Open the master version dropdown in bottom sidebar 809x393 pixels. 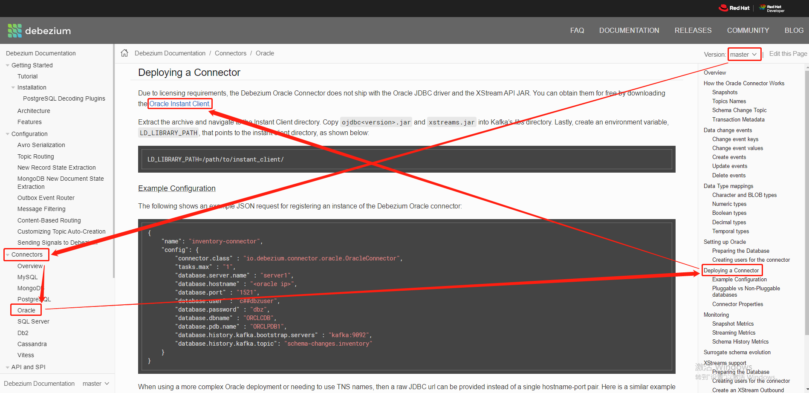pyautogui.click(x=95, y=383)
